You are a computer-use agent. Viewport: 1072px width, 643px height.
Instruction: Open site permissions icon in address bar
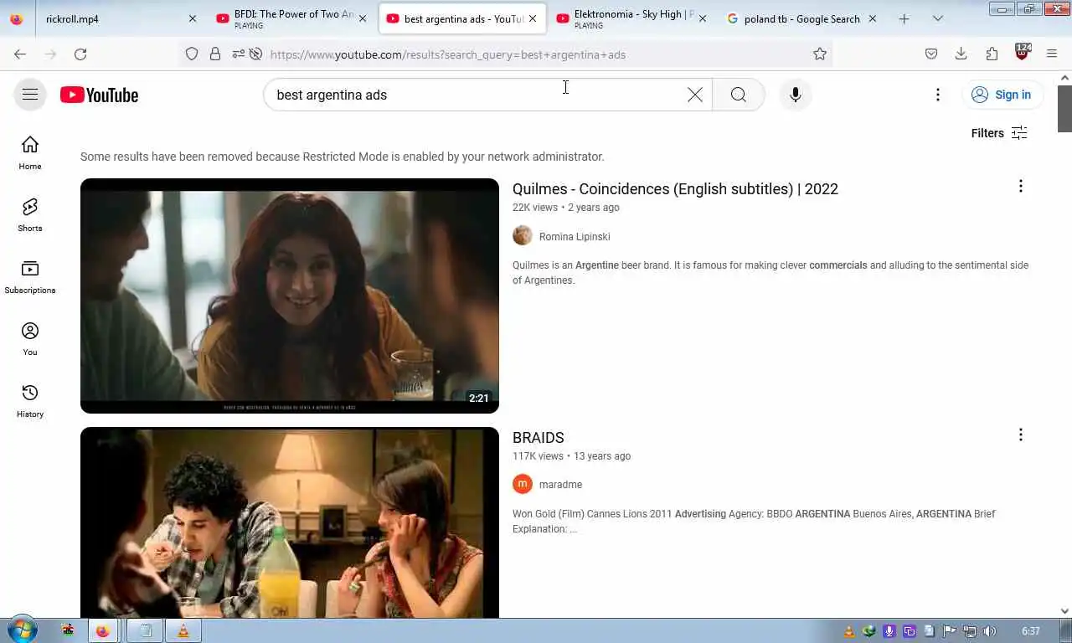pos(239,54)
